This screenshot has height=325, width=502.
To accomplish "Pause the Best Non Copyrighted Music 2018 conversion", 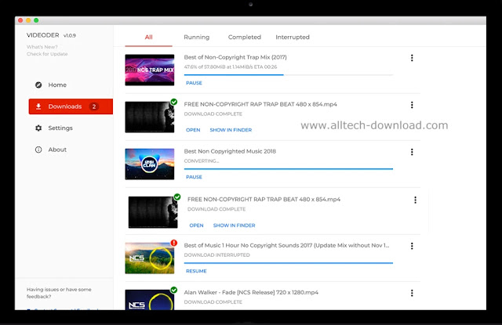I will pos(194,177).
